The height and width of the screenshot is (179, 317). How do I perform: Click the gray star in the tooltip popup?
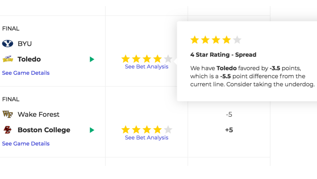[x=237, y=40]
